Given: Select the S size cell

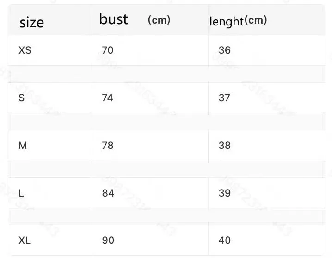Looking at the screenshot, I should (x=22, y=98).
